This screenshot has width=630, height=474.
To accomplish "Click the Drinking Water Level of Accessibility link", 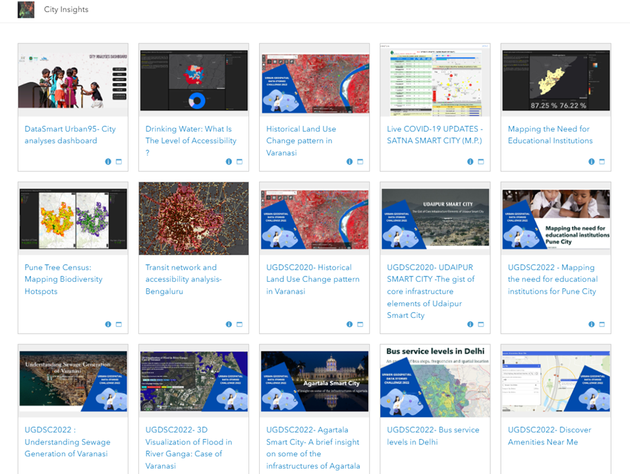I will [188, 140].
